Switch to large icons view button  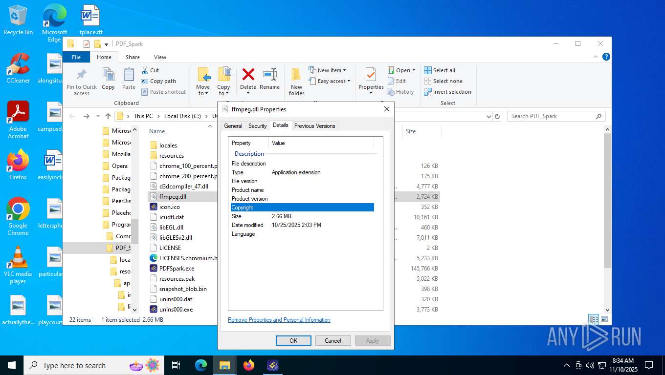tap(604, 319)
